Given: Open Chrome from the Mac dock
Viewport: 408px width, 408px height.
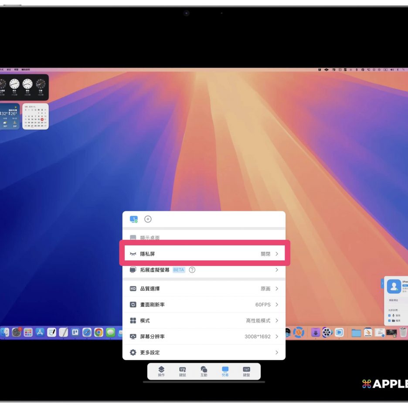Looking at the screenshot, I should coord(99,333).
